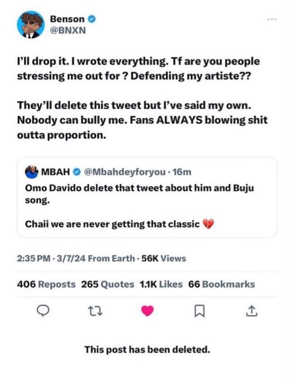
Task: Click the 56K Views count
Action: (164, 259)
